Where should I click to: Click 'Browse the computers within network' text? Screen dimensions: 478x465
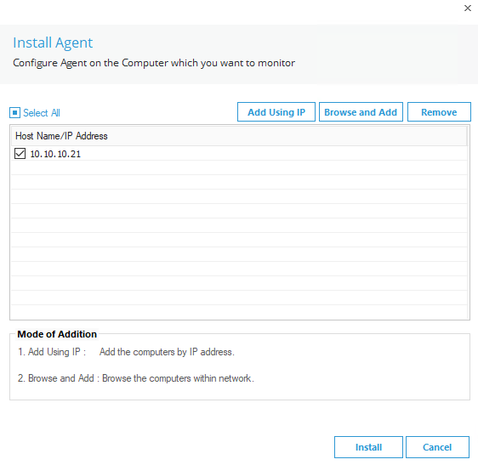click(178, 378)
